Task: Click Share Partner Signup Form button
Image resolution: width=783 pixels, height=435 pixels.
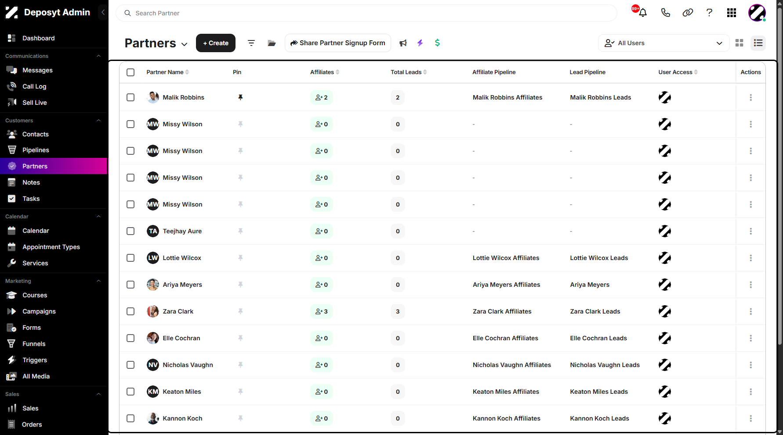Action: click(x=337, y=43)
